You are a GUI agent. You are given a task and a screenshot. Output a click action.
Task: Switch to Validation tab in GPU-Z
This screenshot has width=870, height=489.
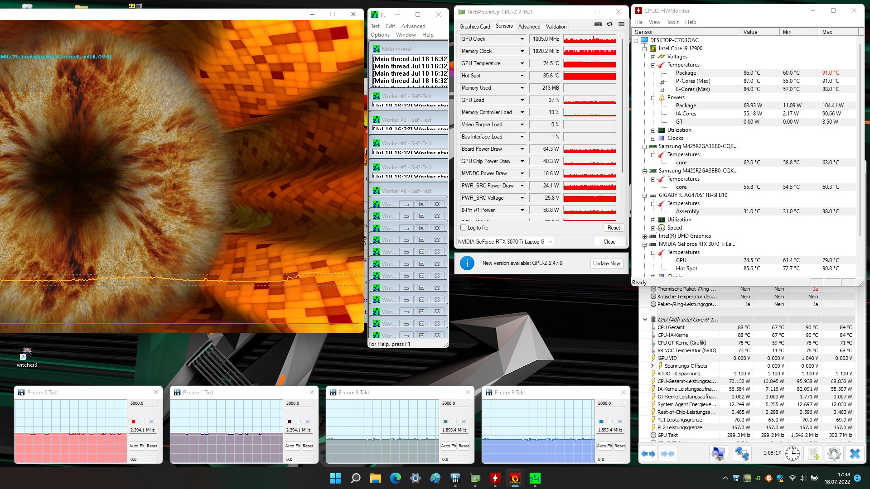point(556,27)
